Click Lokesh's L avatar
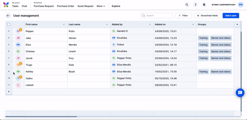Image resolution: width=247 pixels, height=120 pixels. coord(18,85)
